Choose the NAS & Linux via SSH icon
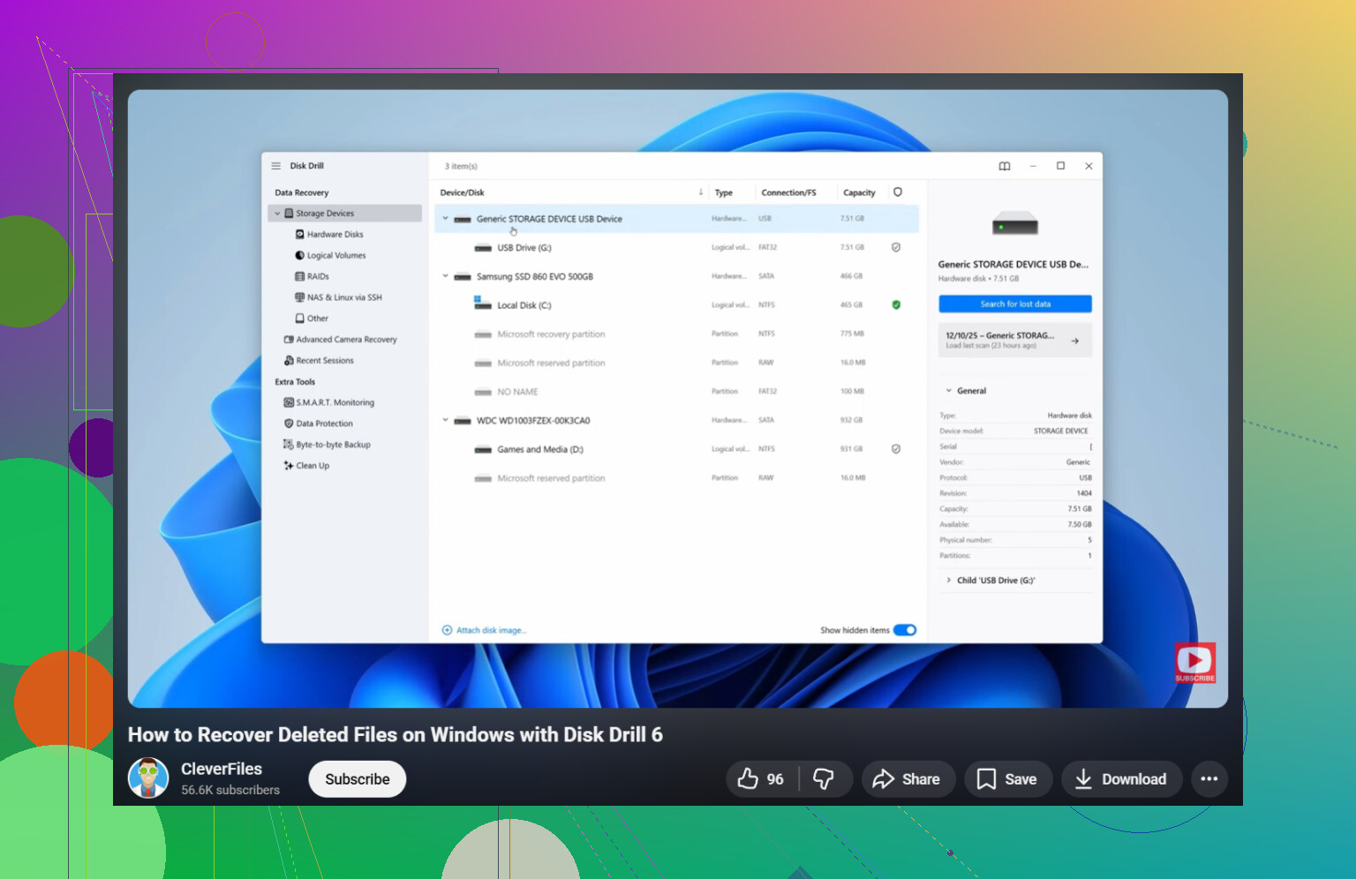The width and height of the screenshot is (1356, 879). 300,297
